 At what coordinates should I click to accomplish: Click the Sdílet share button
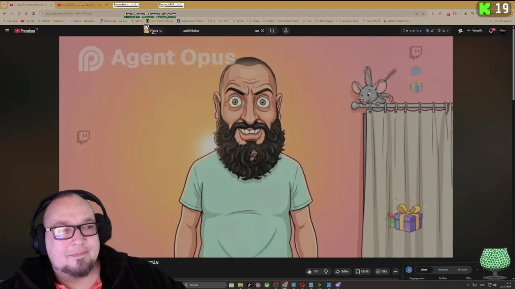(342, 271)
